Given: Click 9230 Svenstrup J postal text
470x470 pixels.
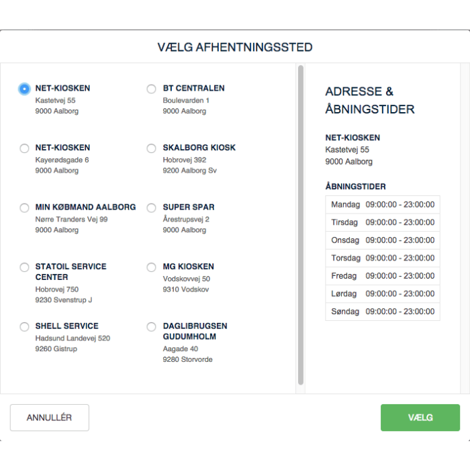Looking at the screenshot, I should tap(64, 300).
